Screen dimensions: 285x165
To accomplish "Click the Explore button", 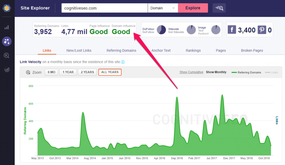I will click(193, 8).
